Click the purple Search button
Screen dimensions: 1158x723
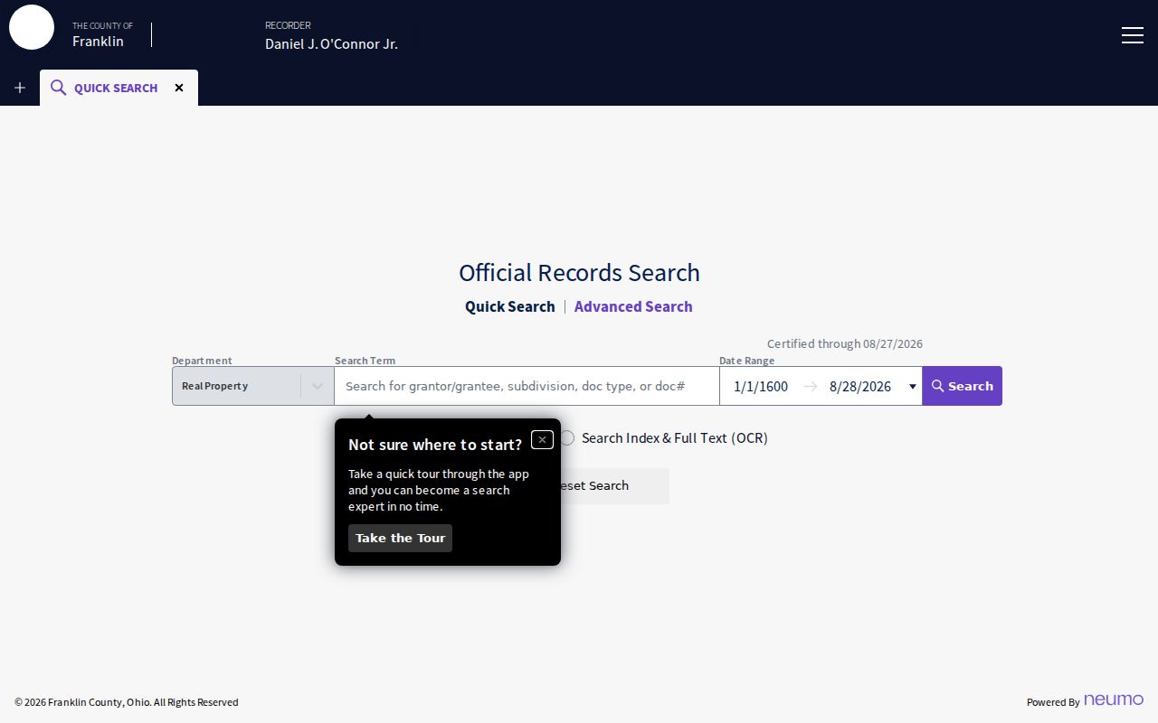coord(962,386)
